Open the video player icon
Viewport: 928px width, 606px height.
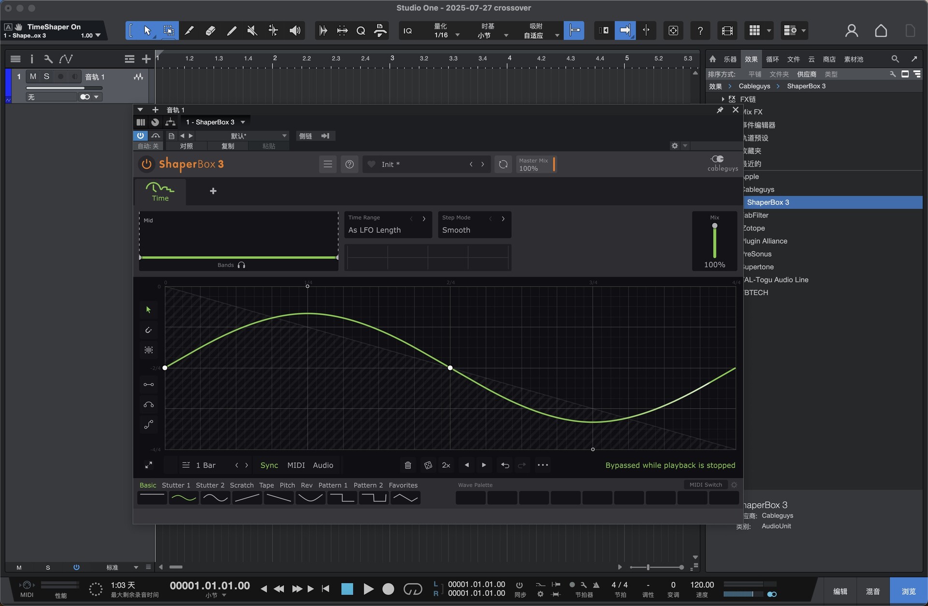pyautogui.click(x=727, y=30)
